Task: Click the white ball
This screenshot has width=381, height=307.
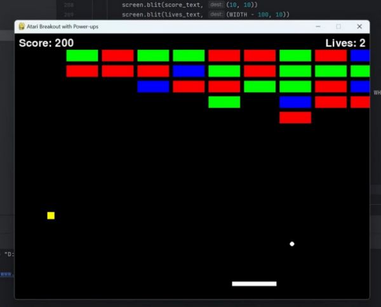Action: coord(292,244)
